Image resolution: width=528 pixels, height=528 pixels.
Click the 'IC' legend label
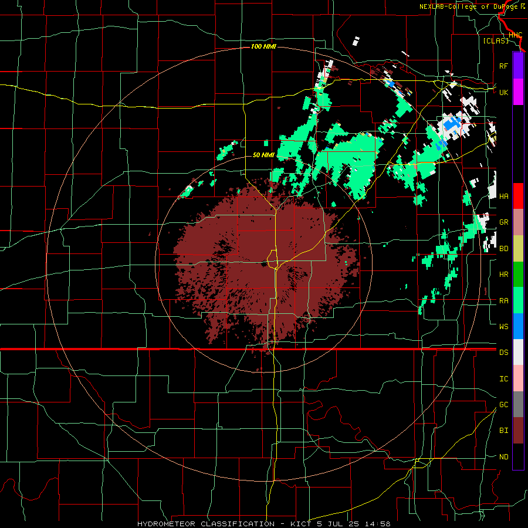pyautogui.click(x=503, y=379)
